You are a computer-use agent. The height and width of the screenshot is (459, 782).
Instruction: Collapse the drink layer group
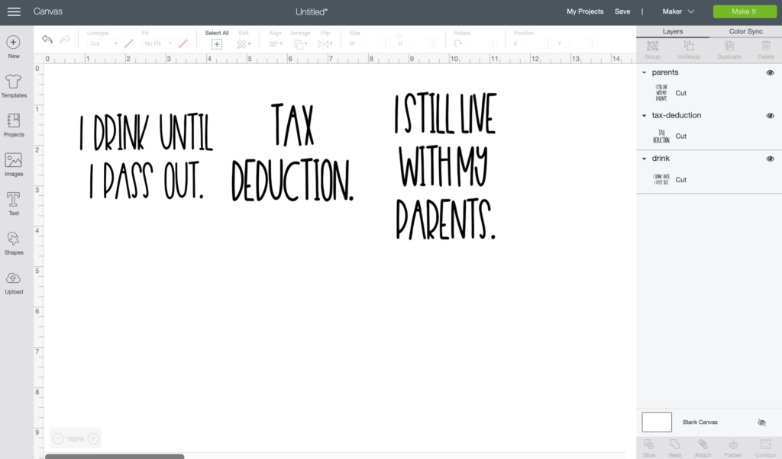pyautogui.click(x=644, y=159)
